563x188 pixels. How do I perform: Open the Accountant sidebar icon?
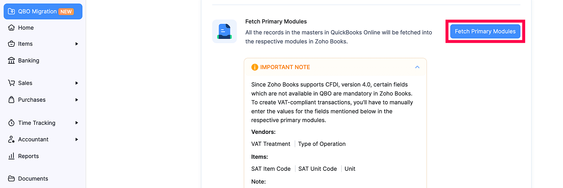(11, 139)
